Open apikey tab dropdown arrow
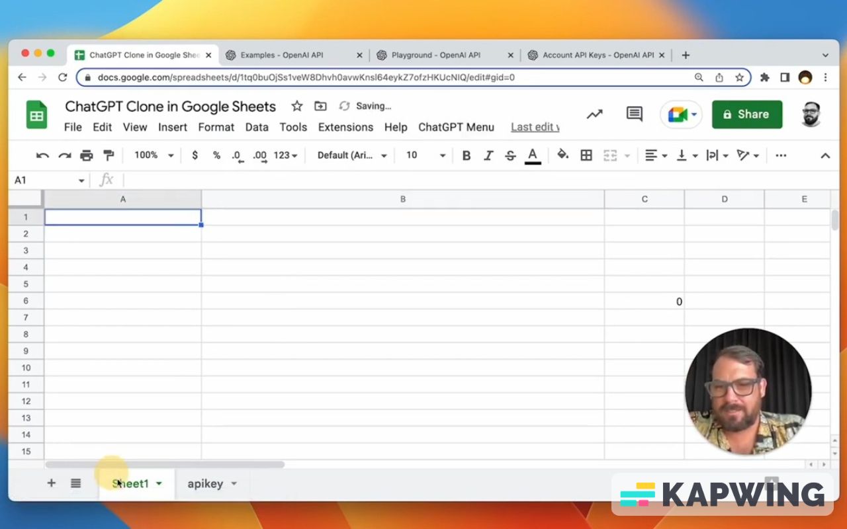This screenshot has height=529, width=847. pos(234,484)
